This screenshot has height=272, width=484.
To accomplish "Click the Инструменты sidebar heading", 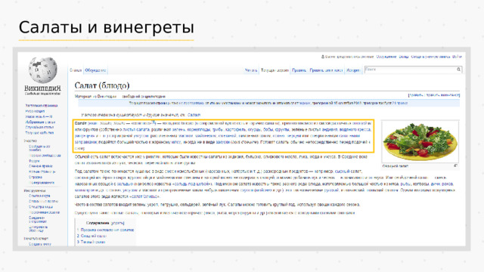I will click(35, 190).
